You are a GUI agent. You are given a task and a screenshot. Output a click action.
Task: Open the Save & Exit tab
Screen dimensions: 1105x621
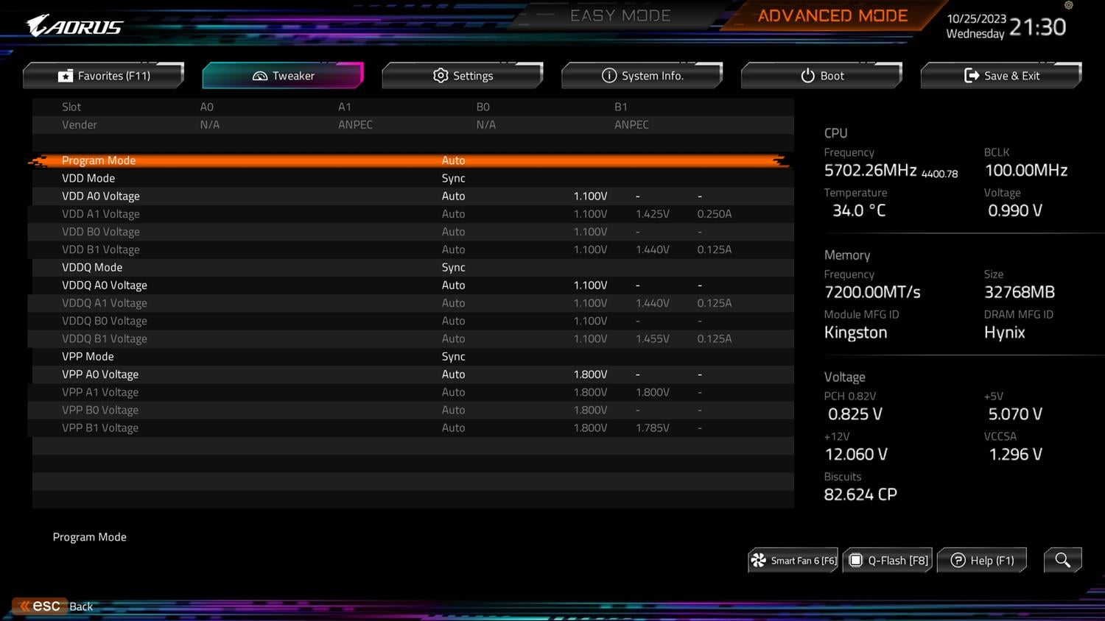[x=1002, y=76]
